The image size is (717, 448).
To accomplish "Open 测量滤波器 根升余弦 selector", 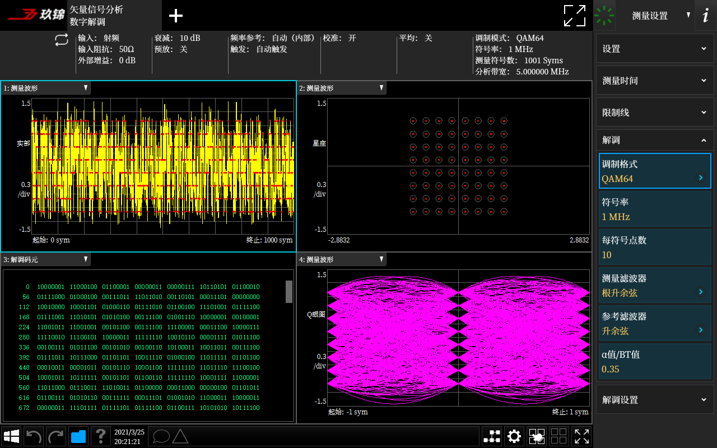I will point(655,285).
